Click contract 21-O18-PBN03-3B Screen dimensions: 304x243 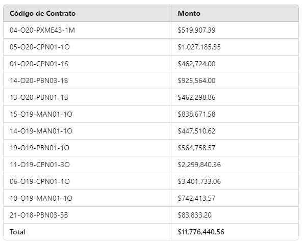(x=39, y=215)
